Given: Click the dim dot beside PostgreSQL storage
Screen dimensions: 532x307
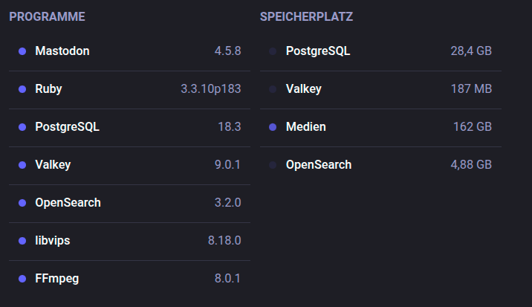Looking at the screenshot, I should tap(273, 51).
